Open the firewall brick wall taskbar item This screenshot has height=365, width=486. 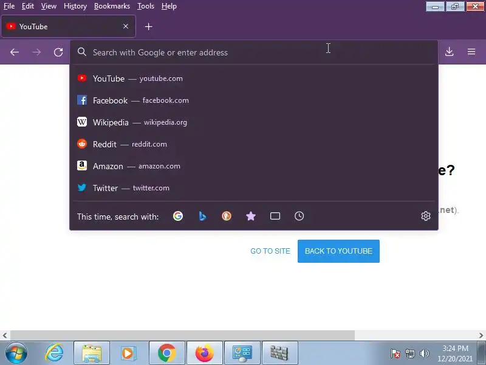280,353
